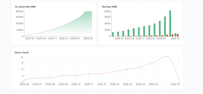Click 2026-04 x-axis label in Churn Trend
203x94 pixels.
point(153,84)
